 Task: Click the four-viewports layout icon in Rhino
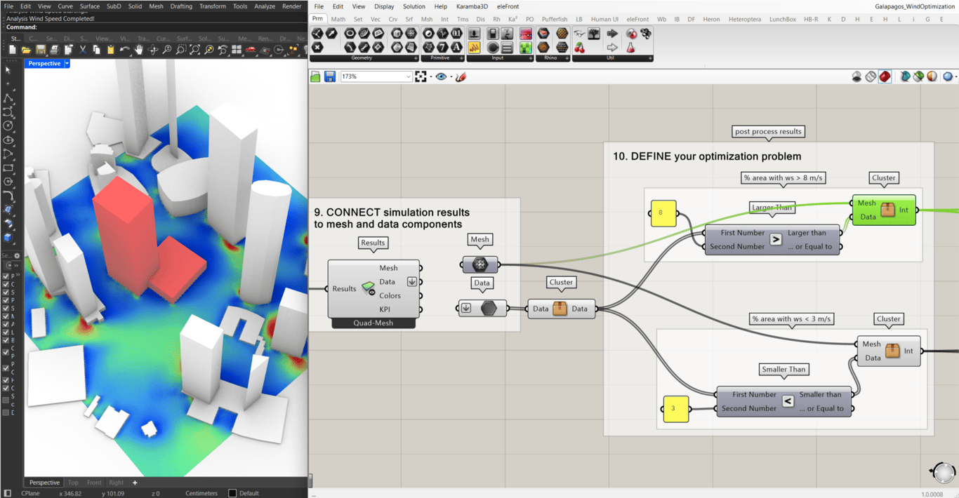(237, 50)
